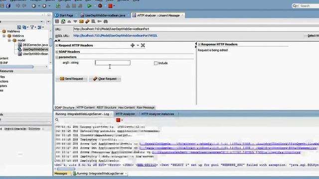Collapse the WebSrvs tree node
Viewport: 319px width, 179px height.
[x=4, y=36]
